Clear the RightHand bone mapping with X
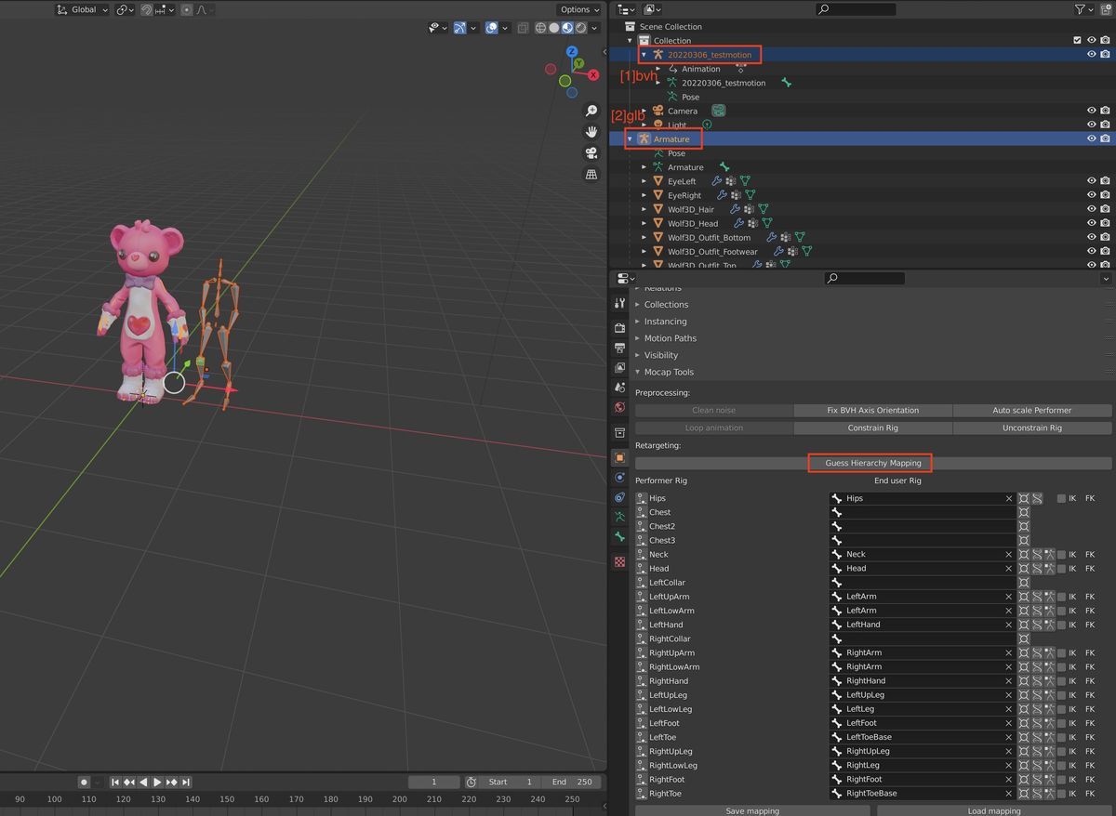Viewport: 1116px width, 816px height. click(1008, 680)
